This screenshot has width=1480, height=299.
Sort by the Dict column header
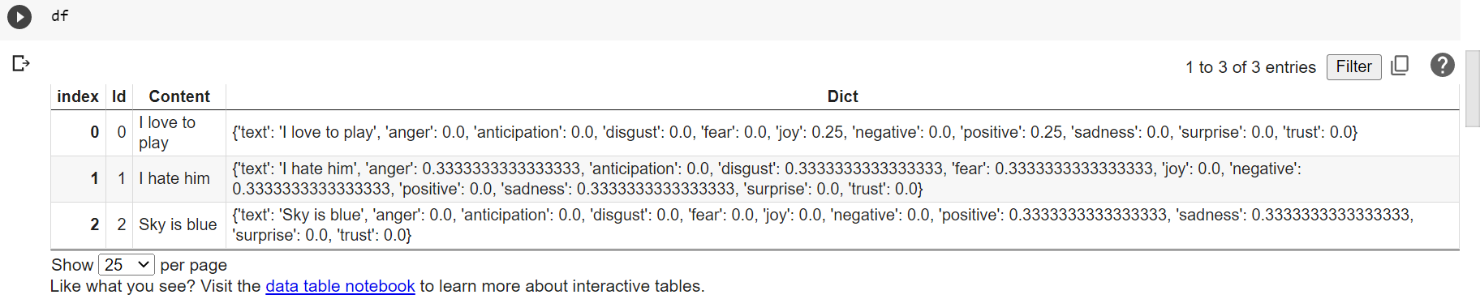click(x=842, y=96)
